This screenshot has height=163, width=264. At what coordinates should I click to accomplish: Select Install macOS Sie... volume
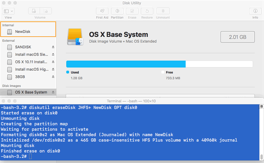coord(28,54)
